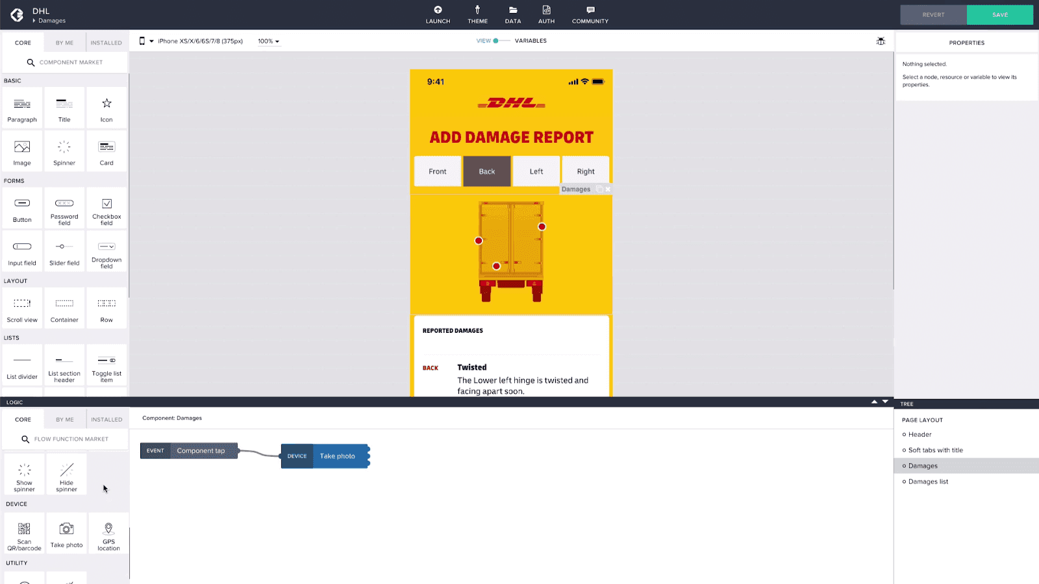Click the app logo in top-left corner
The height and width of the screenshot is (584, 1039).
pyautogui.click(x=17, y=15)
